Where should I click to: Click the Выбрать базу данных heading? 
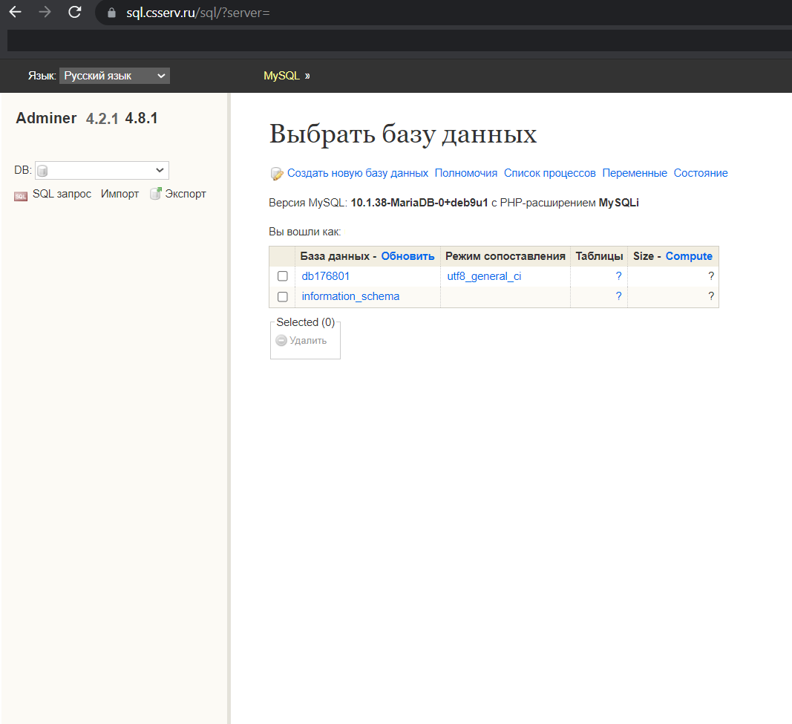point(402,134)
